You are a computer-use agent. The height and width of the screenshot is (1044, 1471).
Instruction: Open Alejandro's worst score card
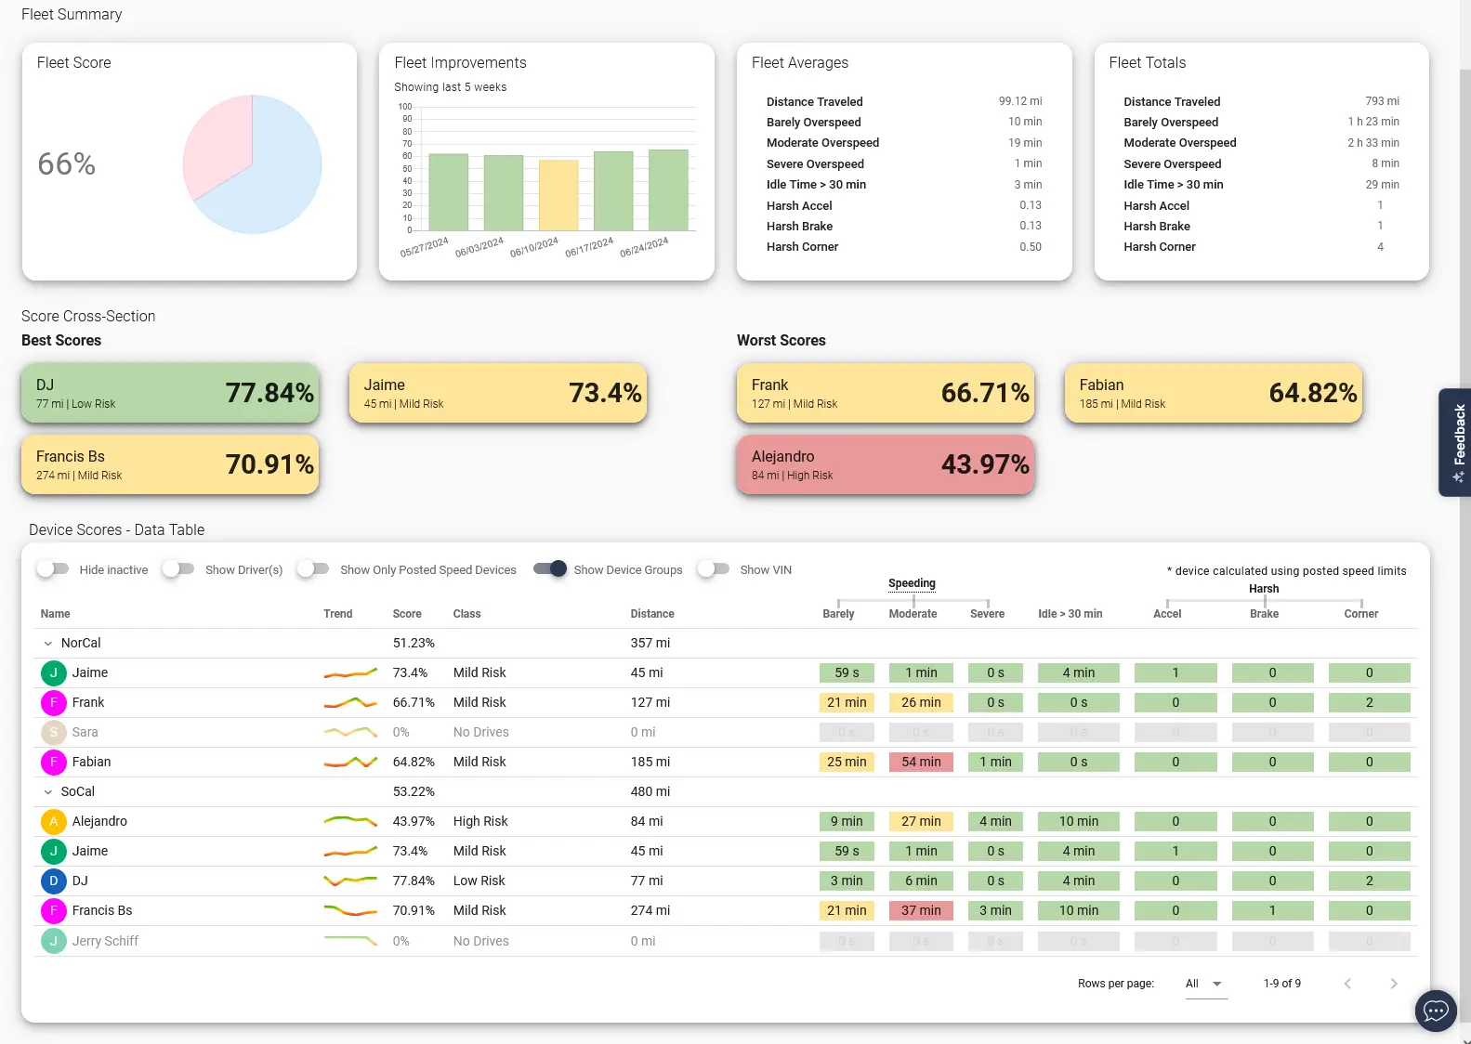[885, 464]
